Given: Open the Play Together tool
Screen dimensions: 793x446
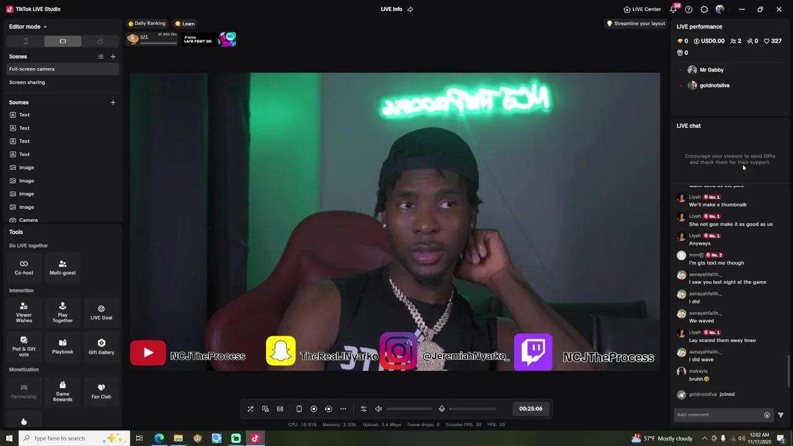Looking at the screenshot, I should (63, 313).
